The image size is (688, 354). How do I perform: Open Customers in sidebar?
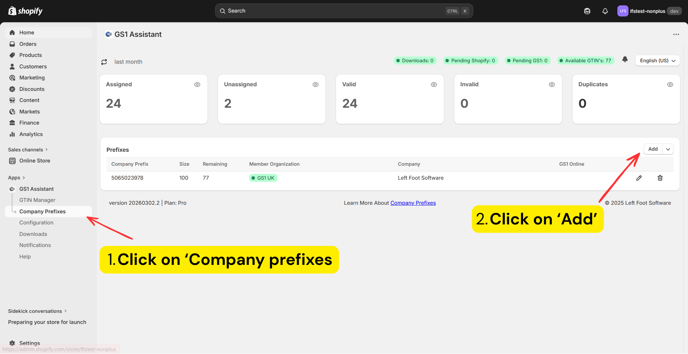point(48,67)
